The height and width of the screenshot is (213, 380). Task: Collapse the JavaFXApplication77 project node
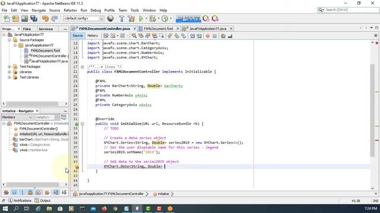(4, 35)
